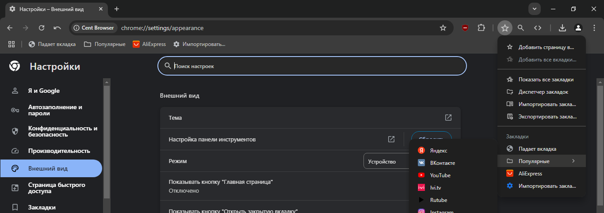Expand the Популярные folder submenu
604x213 pixels.
point(541,161)
